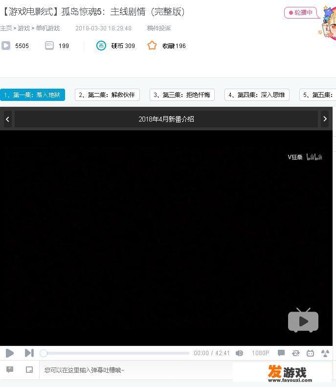The height and width of the screenshot is (387, 336).
Task: Click the progress bar handle at the start
Action: pyautogui.click(x=44, y=353)
